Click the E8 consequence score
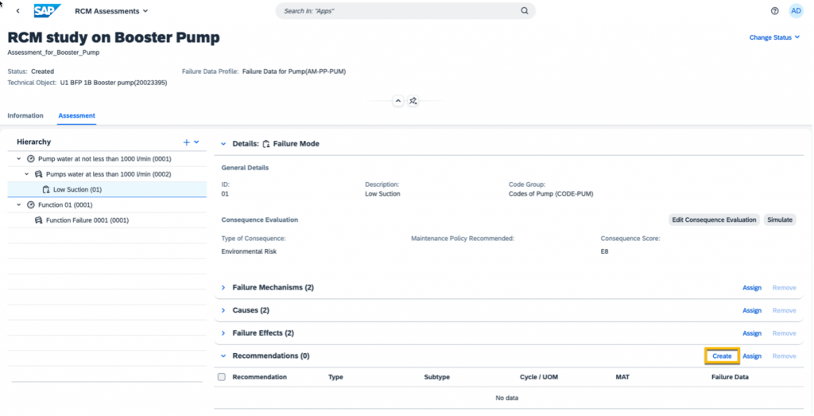 [x=604, y=251]
